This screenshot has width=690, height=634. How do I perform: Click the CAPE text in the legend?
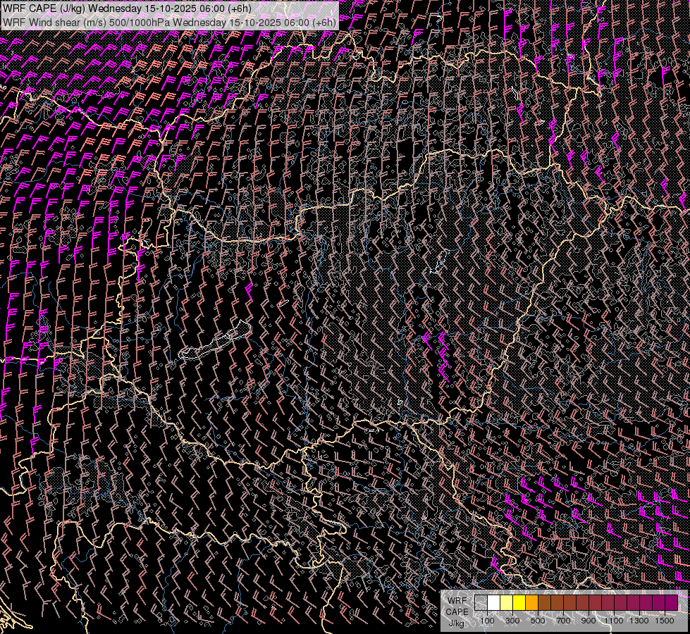click(456, 611)
